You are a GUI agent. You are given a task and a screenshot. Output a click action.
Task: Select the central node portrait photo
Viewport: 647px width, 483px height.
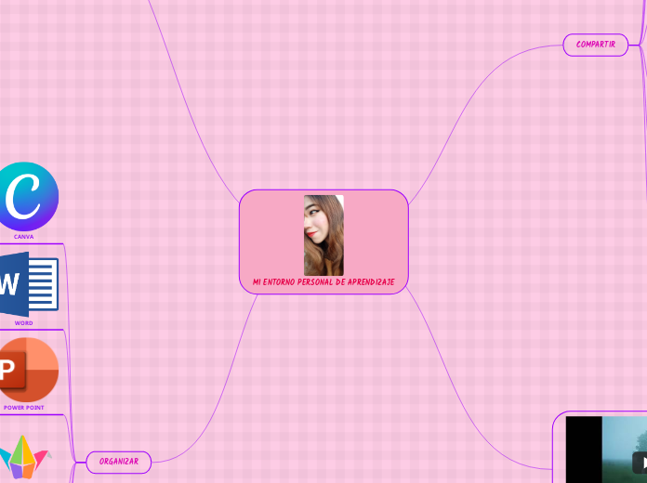(x=323, y=235)
